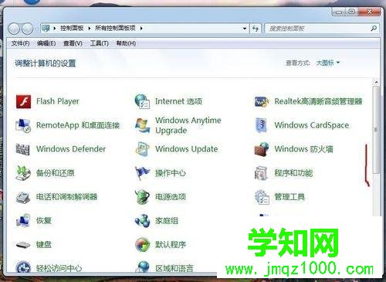Click 控制面板 breadcrumb segment
The width and height of the screenshot is (386, 282).
pos(72,28)
